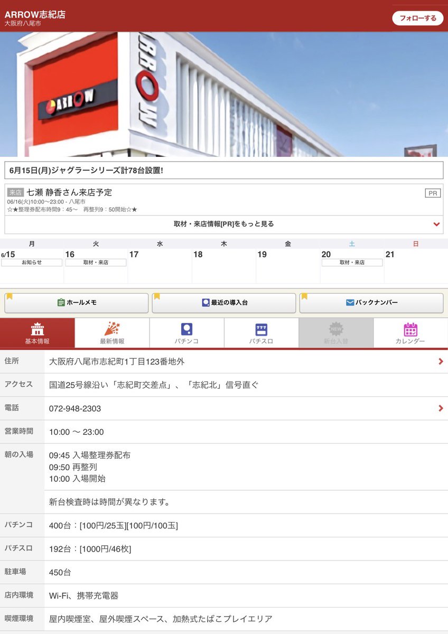Image resolution: width=448 pixels, height=634 pixels.
Task: Switch to 基本情報 tab
Action: pyautogui.click(x=37, y=333)
